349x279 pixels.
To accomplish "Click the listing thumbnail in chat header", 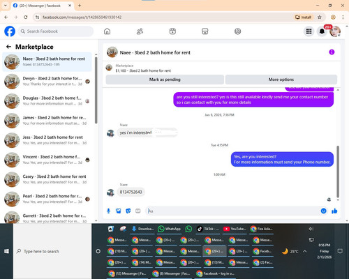I will pos(112,52).
